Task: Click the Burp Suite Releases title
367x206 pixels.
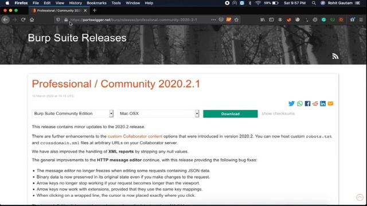Action: tap(77, 38)
